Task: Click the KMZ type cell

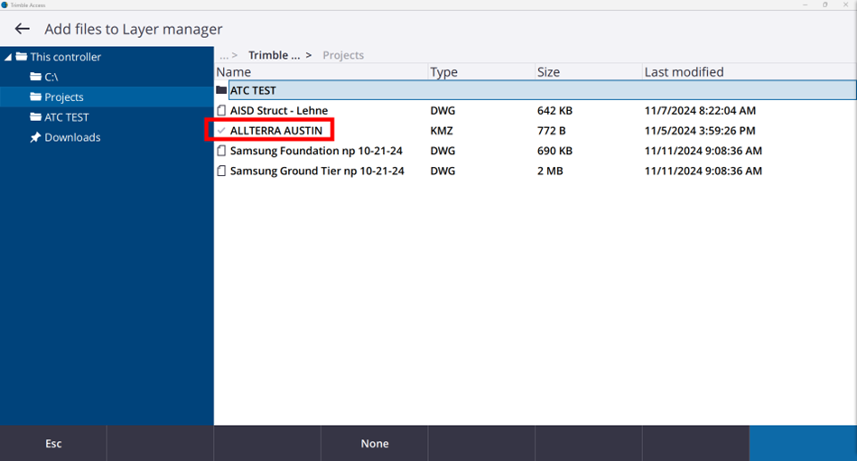Action: tap(441, 131)
